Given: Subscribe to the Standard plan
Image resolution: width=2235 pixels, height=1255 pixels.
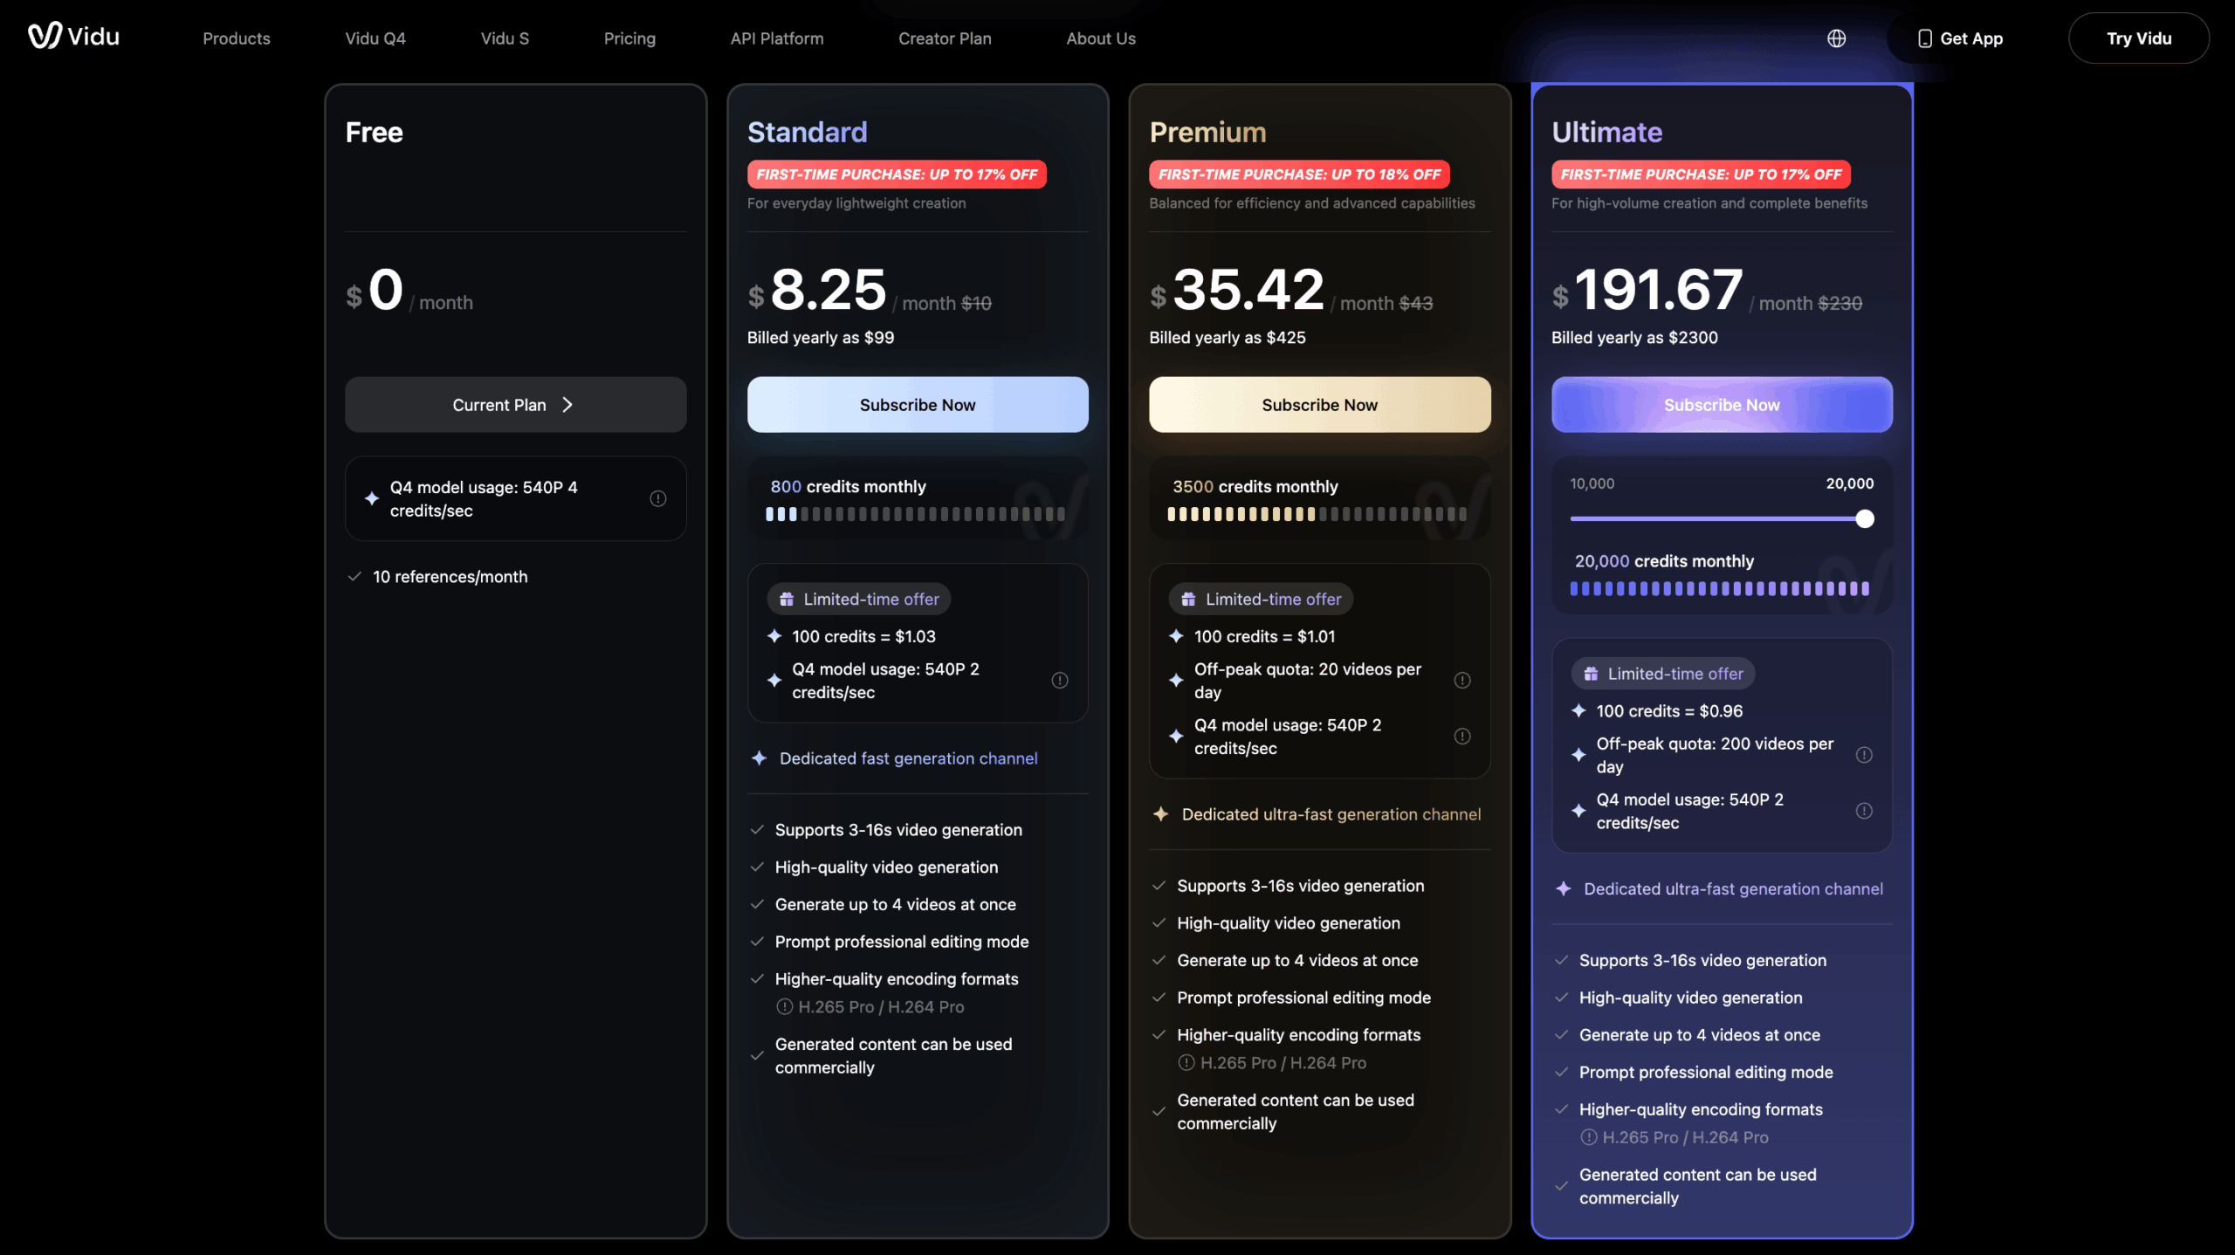Looking at the screenshot, I should coord(918,405).
